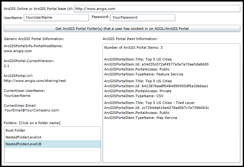Click the 'Generic ArcGIS Portal Information:' heading
This screenshot has height=167, width=244.
pyautogui.click(x=34, y=39)
